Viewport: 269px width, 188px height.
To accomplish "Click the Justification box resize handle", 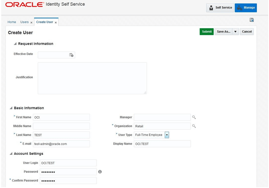I will [145, 93].
